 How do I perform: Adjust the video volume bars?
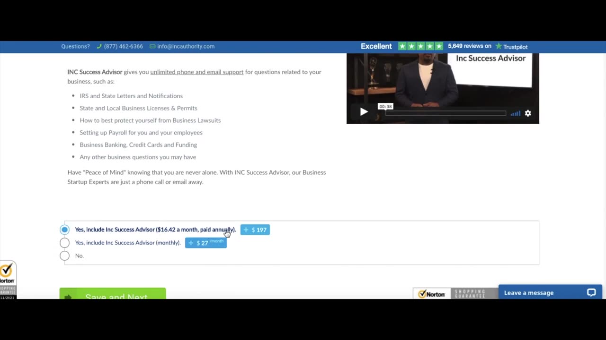[516, 113]
